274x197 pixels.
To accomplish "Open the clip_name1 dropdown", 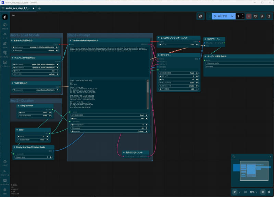I will click(36, 65).
